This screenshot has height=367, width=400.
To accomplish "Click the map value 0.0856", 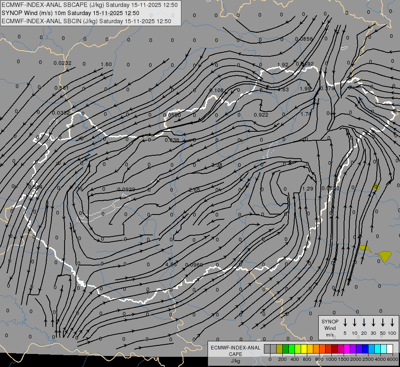I will [304, 39].
